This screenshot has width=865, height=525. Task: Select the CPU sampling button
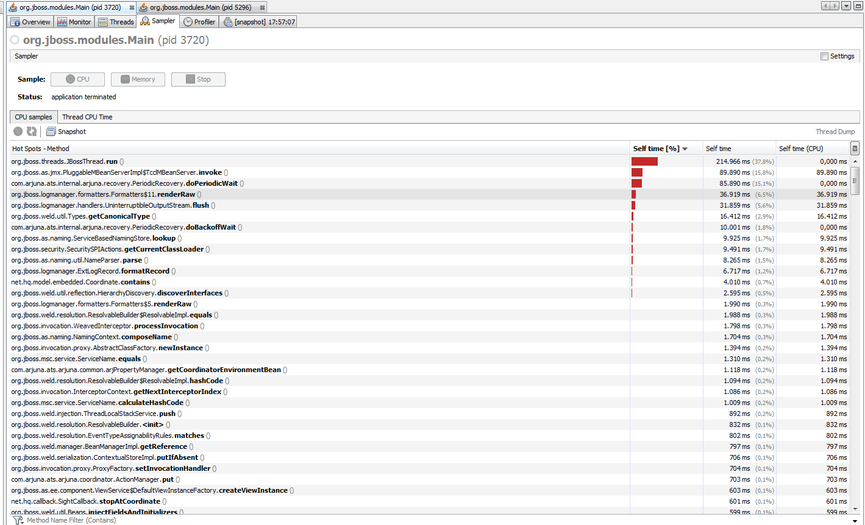point(77,79)
